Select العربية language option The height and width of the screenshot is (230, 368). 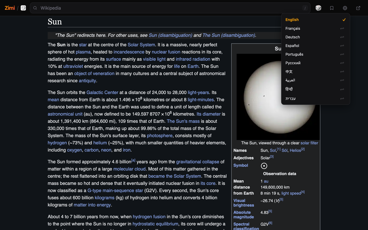[315, 80]
